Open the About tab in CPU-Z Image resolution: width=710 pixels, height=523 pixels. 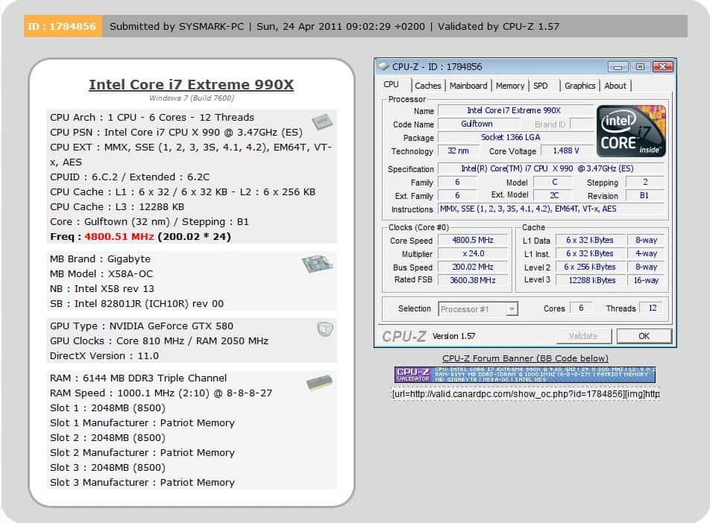click(x=615, y=86)
